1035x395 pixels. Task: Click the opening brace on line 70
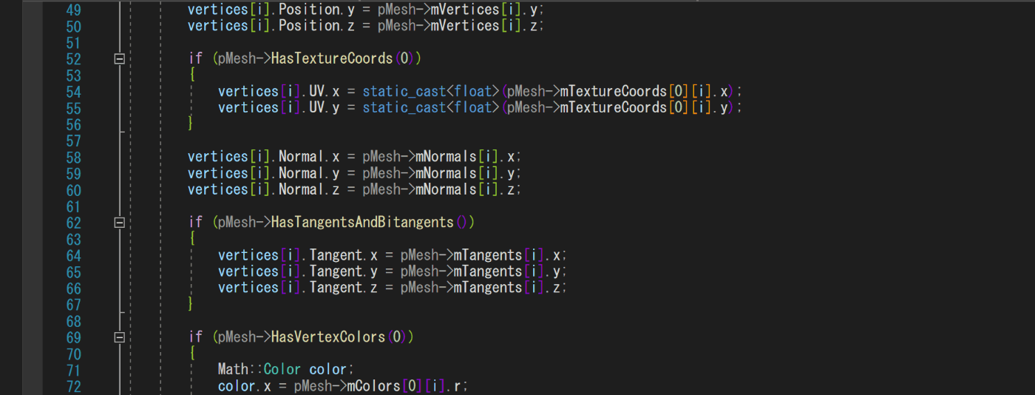tap(191, 353)
